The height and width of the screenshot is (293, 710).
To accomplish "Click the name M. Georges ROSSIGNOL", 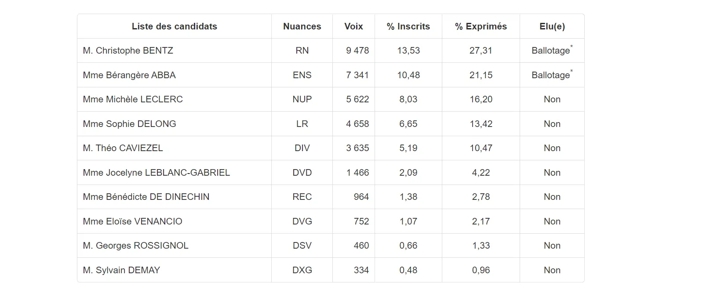I will (135, 246).
